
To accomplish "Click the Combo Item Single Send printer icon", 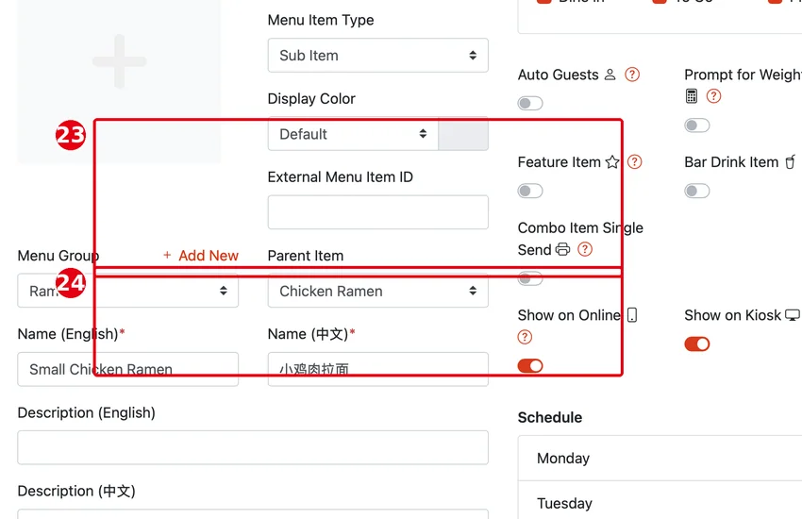I will (x=562, y=249).
